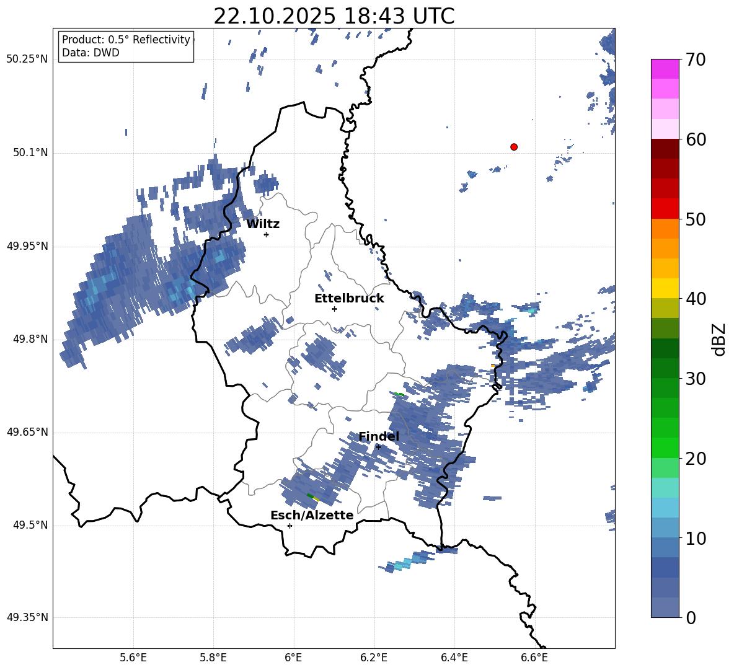Click the grey-blue colorbar segment above 0
734x670 pixels.
tap(665, 607)
